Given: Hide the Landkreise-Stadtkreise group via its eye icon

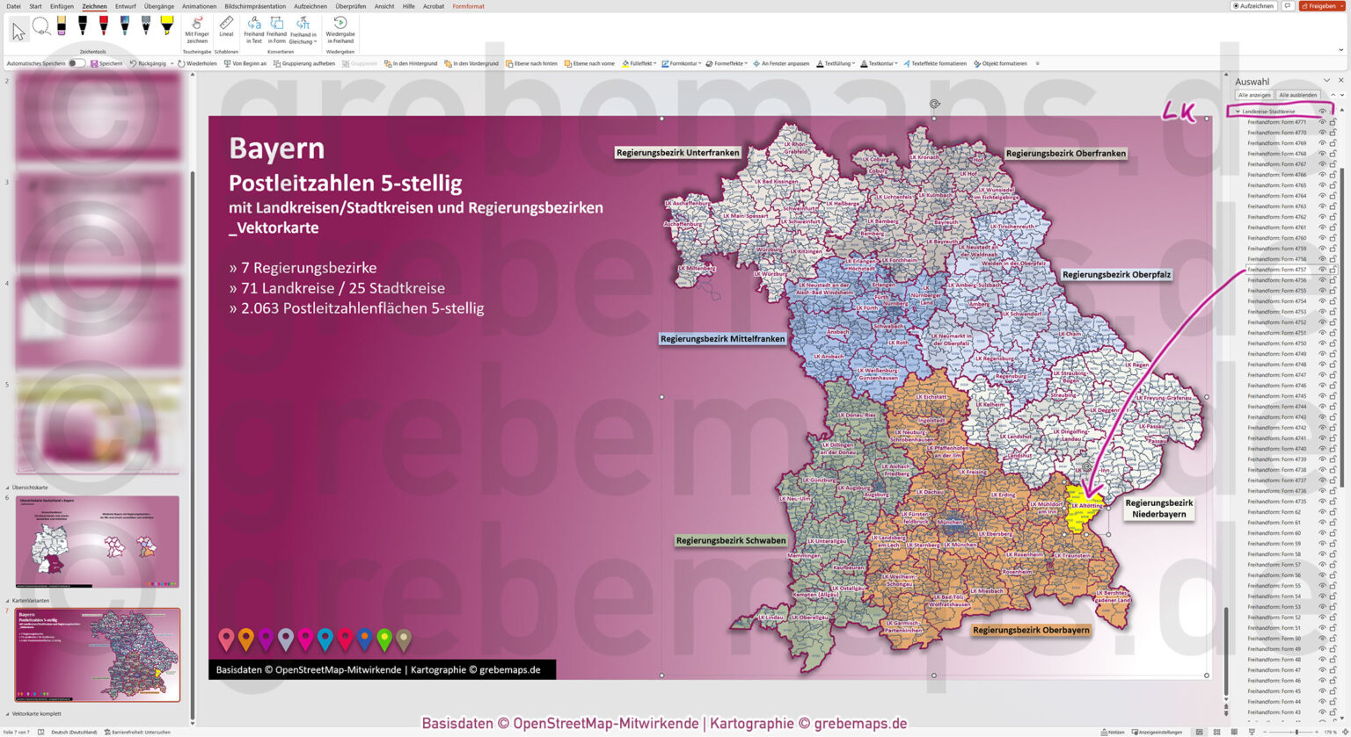Looking at the screenshot, I should tap(1322, 112).
